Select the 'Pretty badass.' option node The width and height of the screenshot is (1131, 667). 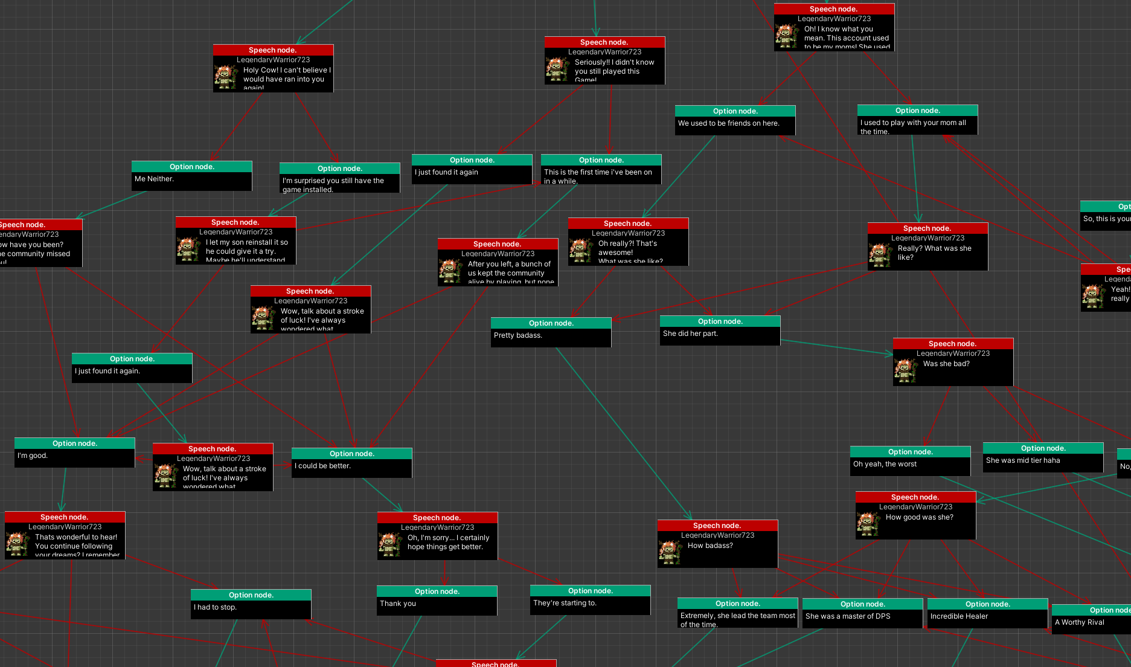click(551, 332)
